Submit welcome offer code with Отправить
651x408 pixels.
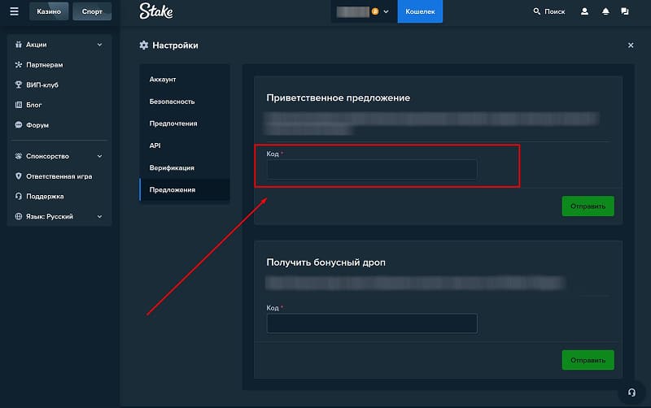point(588,206)
